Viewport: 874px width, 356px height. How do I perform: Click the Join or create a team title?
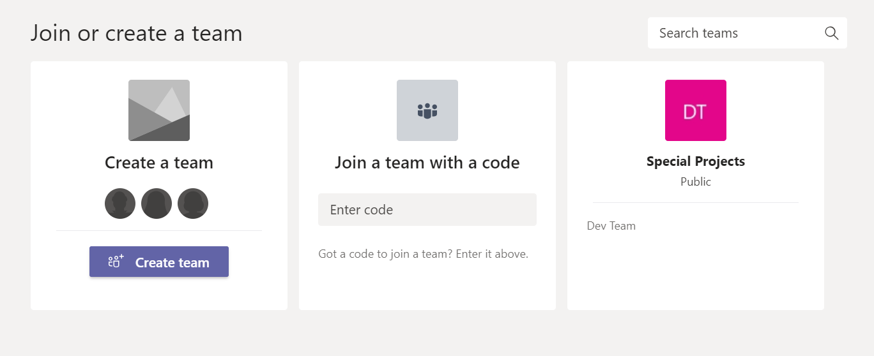[x=137, y=33]
